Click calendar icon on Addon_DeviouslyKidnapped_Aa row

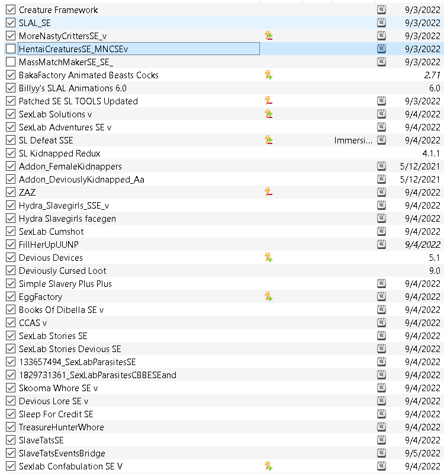381,179
